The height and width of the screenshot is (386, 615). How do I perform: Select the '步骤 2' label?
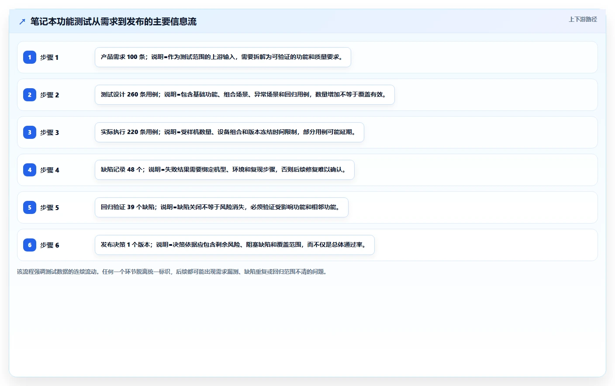tap(49, 95)
